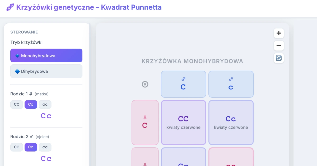Click the second male gamete cell with lowercase c

[231, 84]
